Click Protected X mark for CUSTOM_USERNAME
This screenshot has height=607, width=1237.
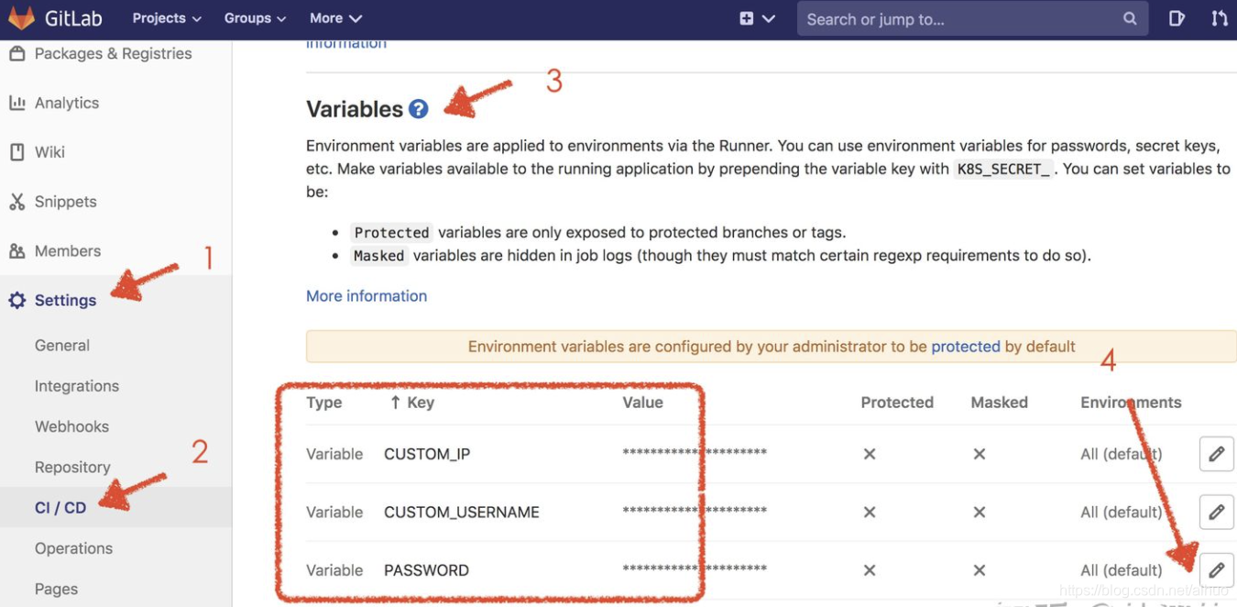(x=870, y=512)
